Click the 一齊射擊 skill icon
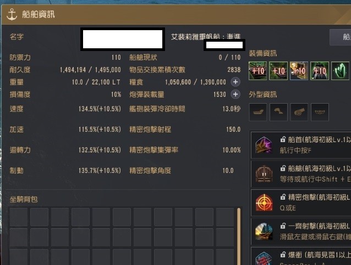The height and width of the screenshot is (265, 351). point(264,231)
